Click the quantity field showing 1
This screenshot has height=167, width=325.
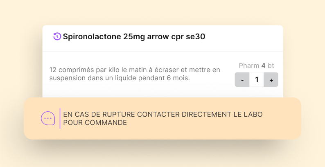click(257, 80)
